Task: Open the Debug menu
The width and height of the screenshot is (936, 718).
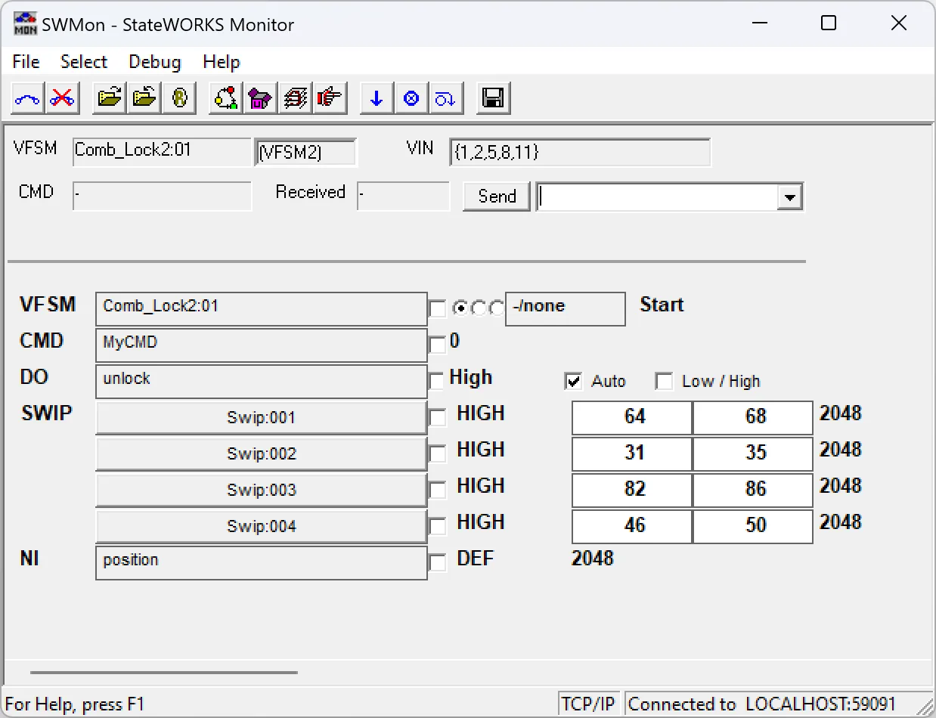Action: tap(155, 62)
